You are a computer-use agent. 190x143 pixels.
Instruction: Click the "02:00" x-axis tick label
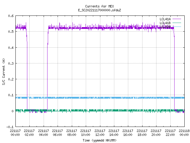click(x=29, y=135)
